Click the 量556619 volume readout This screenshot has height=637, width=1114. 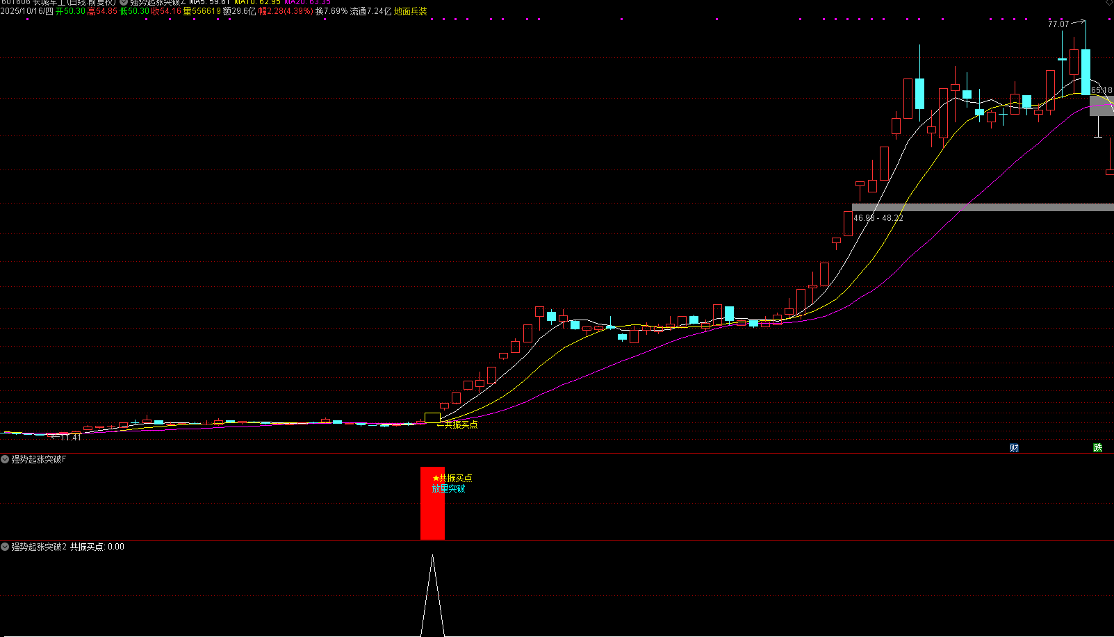[202, 11]
